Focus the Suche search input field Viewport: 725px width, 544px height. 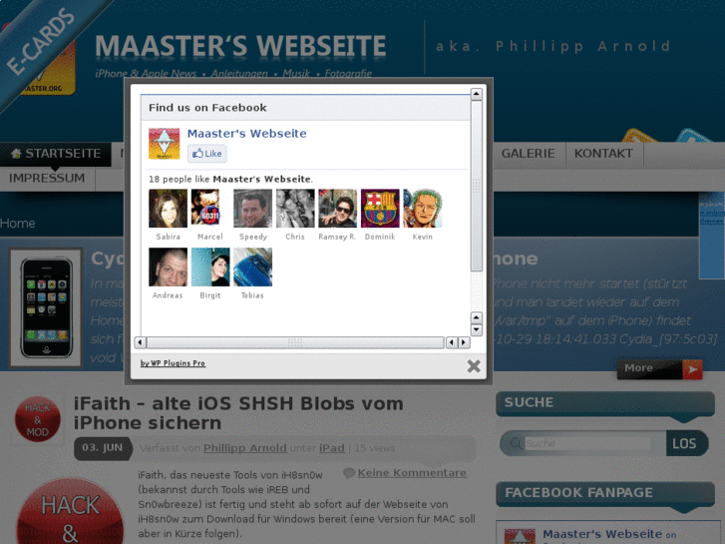click(587, 443)
